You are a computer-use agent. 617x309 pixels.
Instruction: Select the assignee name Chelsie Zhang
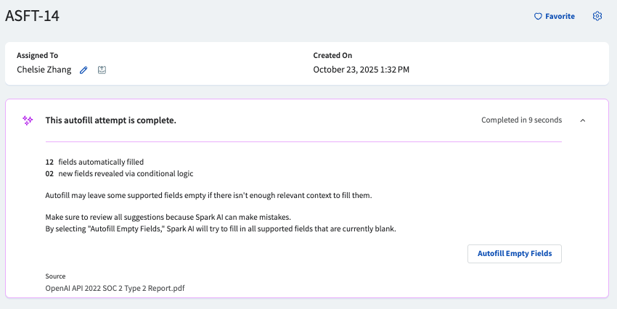point(44,70)
